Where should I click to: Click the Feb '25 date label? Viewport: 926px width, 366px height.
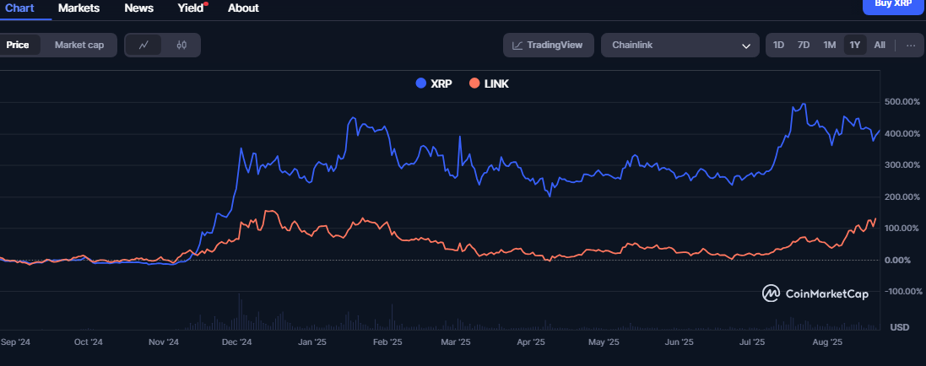388,342
